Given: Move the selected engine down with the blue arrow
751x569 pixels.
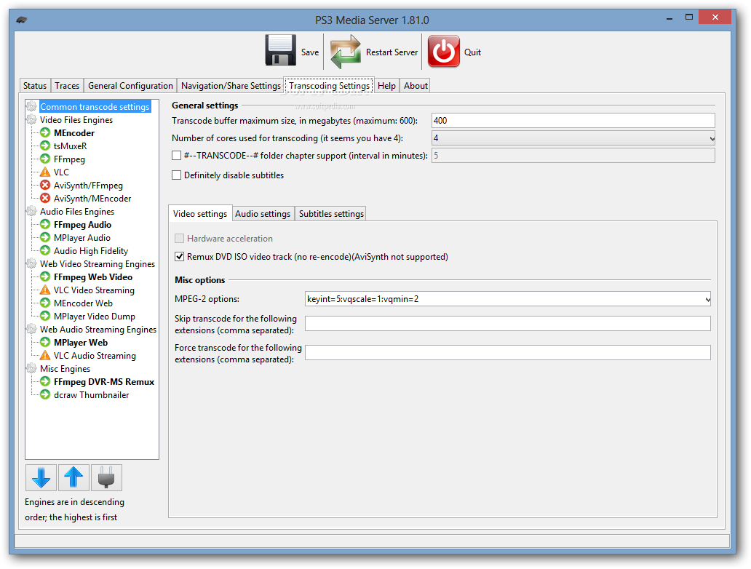Looking at the screenshot, I should (41, 477).
